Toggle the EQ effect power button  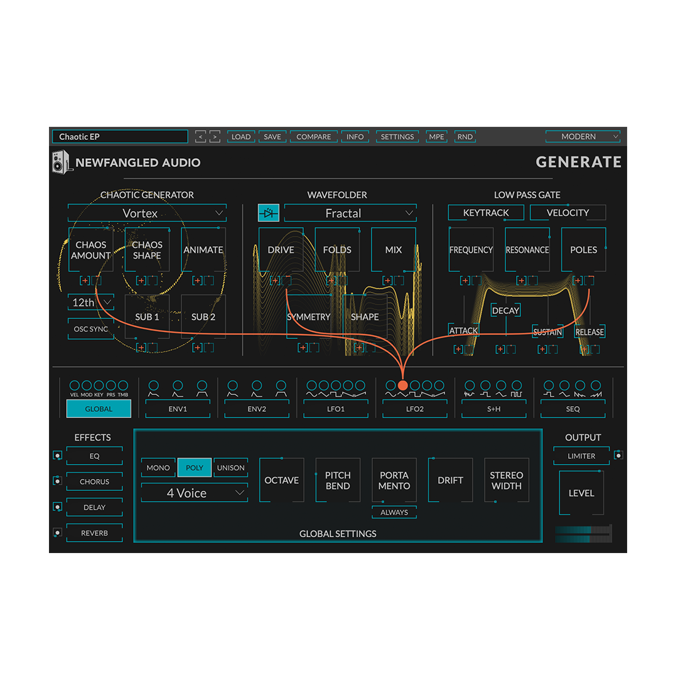tap(58, 455)
